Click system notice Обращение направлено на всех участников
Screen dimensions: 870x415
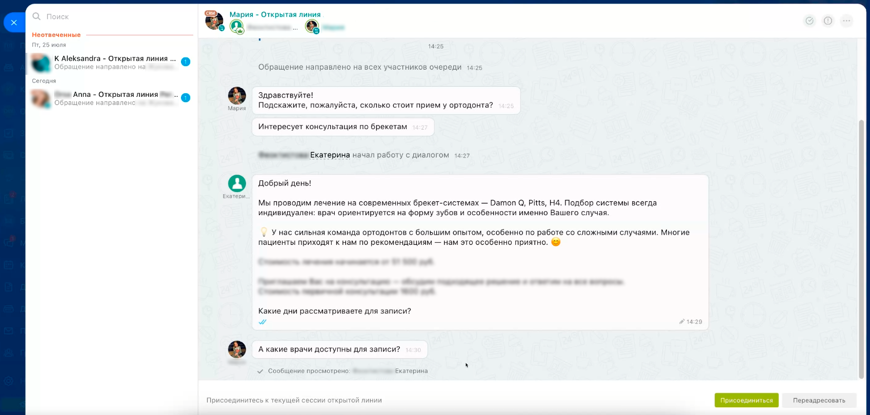click(x=360, y=67)
